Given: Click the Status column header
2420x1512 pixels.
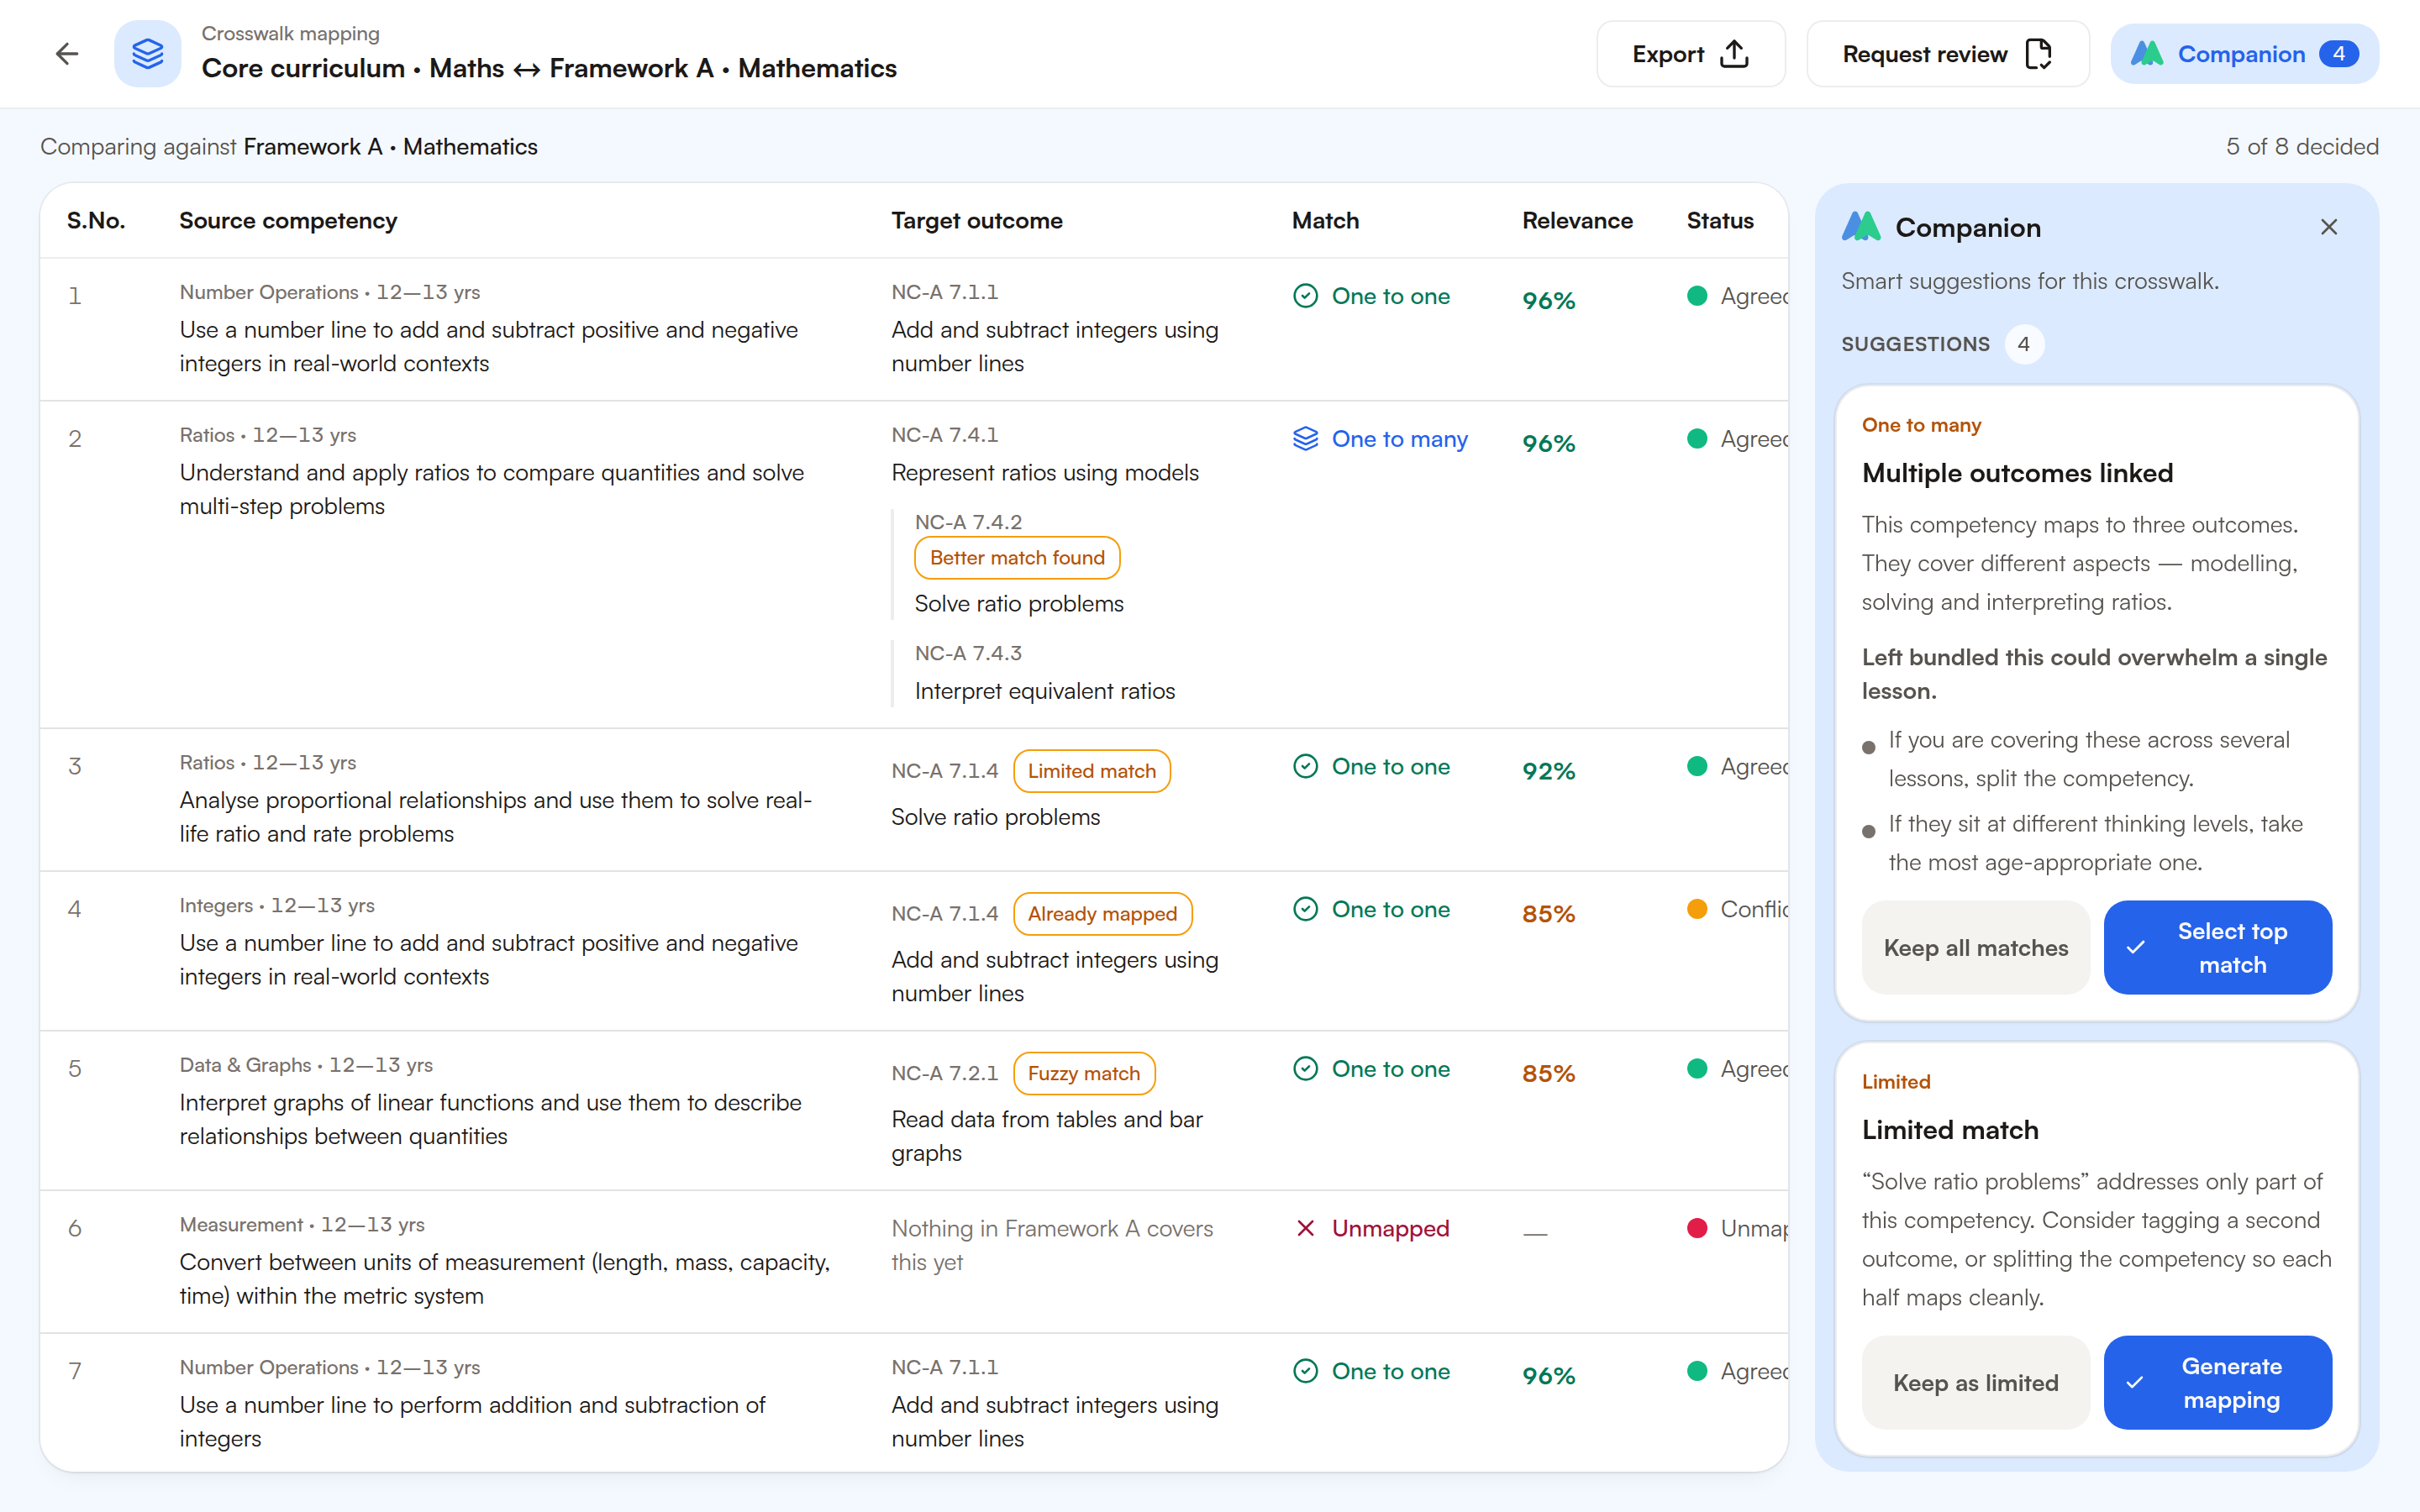Looking at the screenshot, I should point(1720,221).
